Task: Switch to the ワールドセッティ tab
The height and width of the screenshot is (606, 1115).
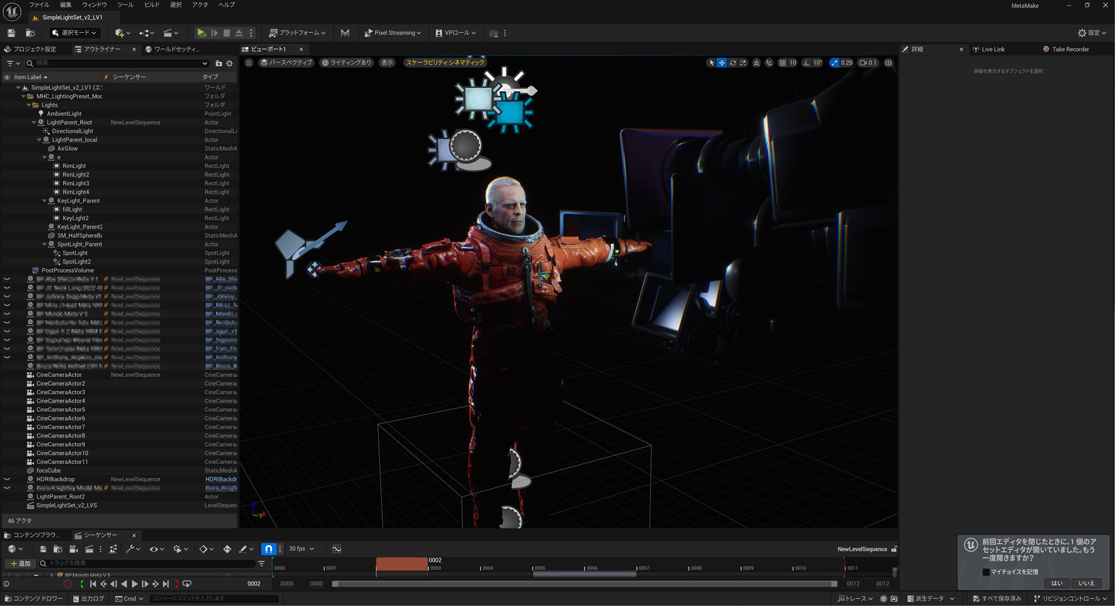Action: [172, 49]
